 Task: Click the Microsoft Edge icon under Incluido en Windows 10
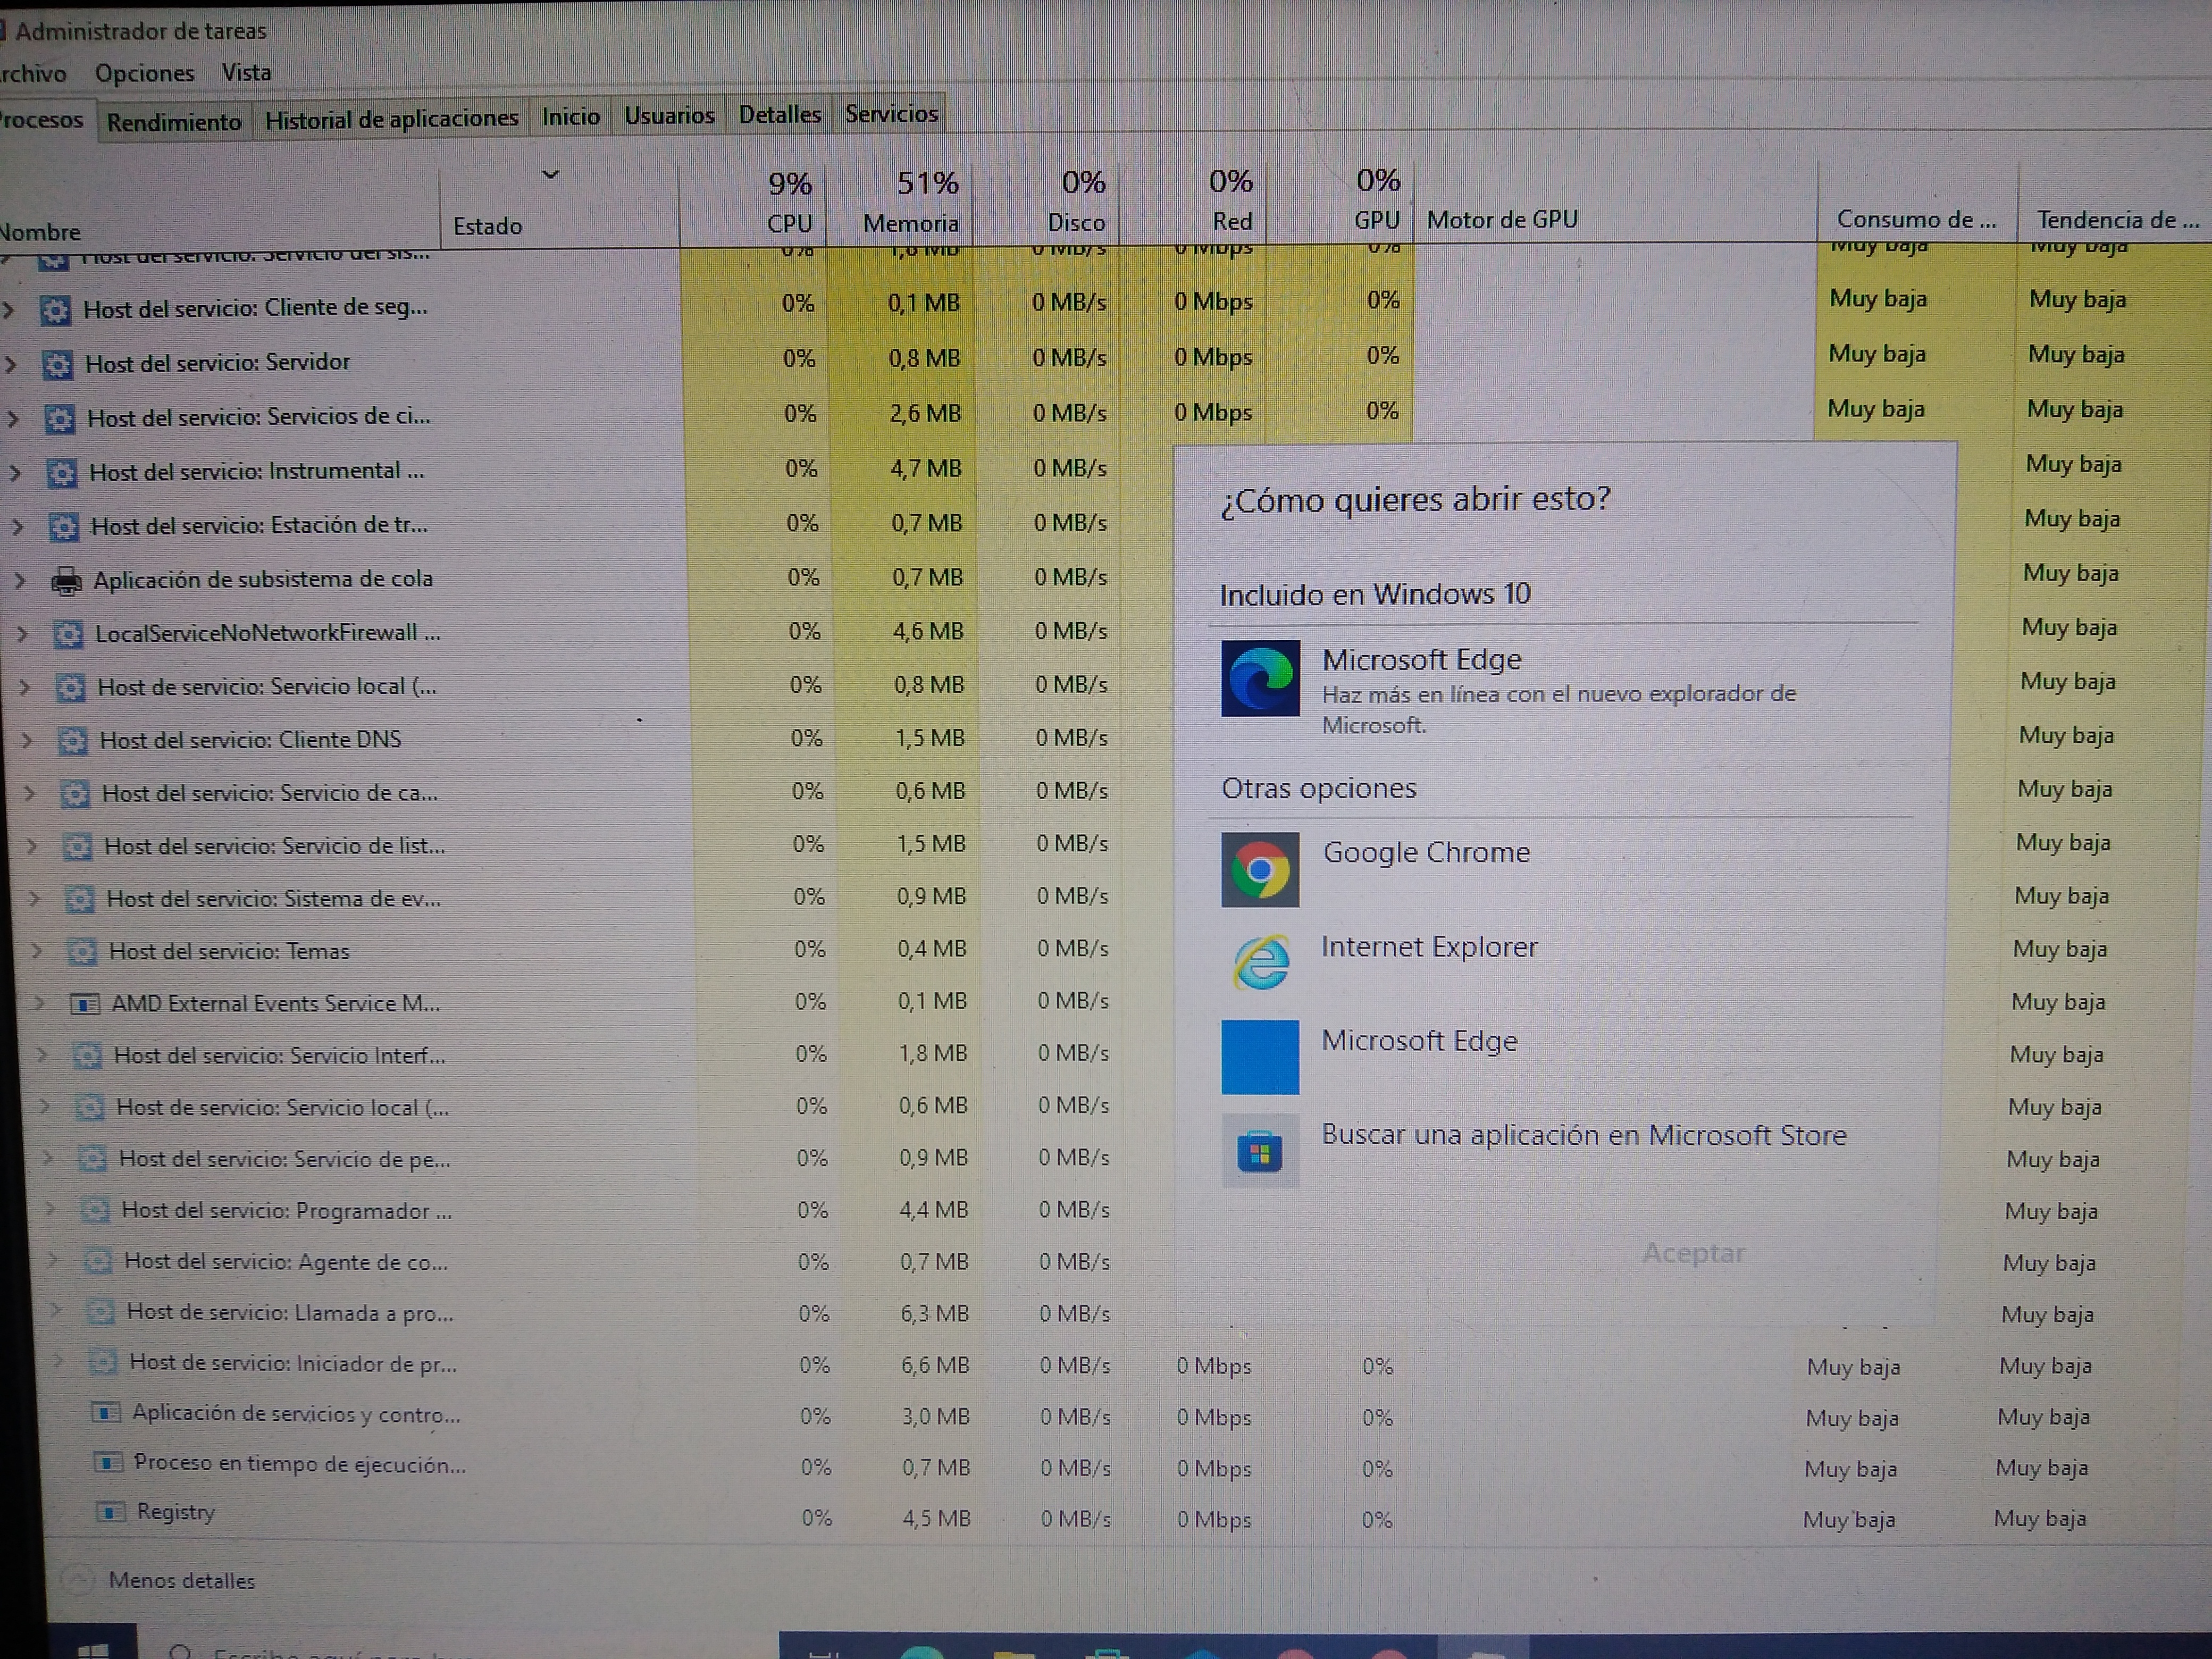click(x=1260, y=679)
